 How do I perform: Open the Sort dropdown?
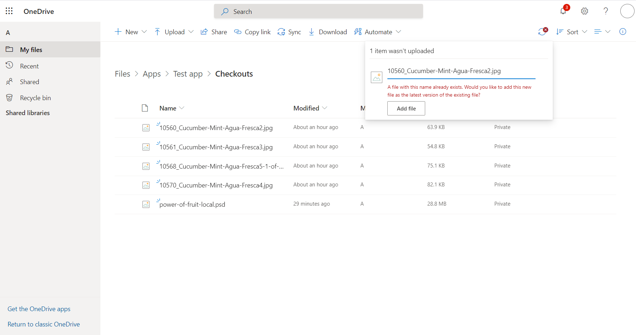coord(572,32)
